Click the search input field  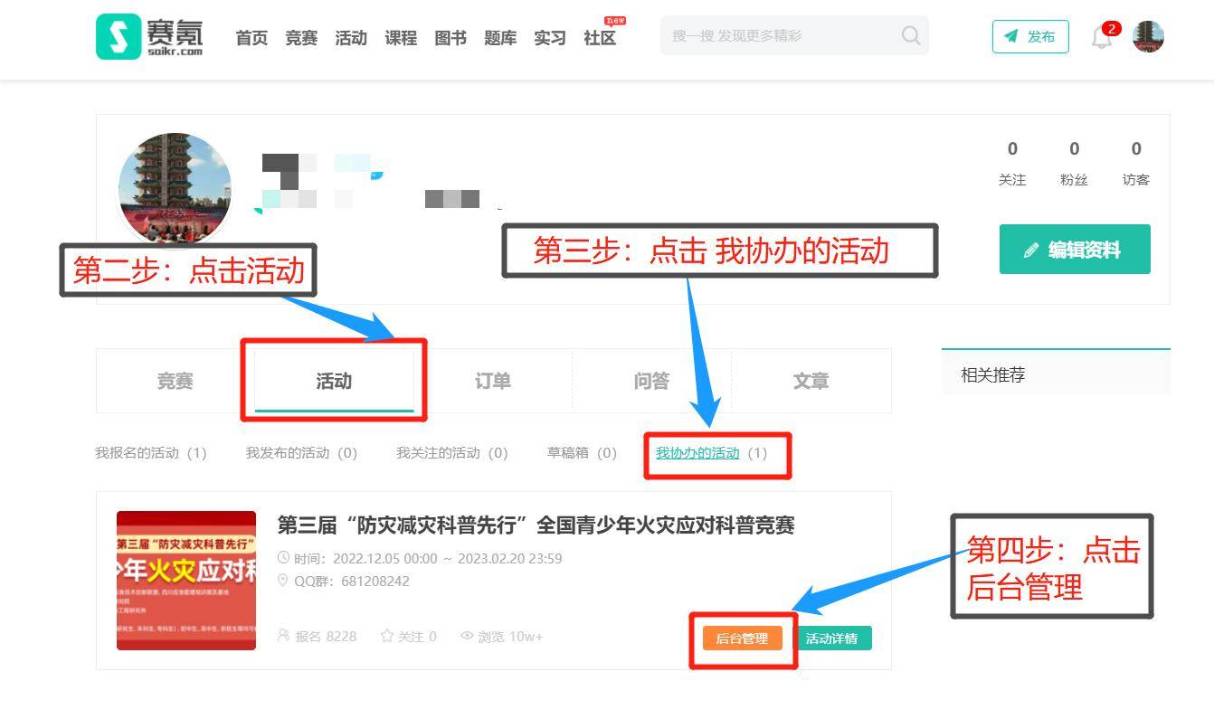point(778,36)
